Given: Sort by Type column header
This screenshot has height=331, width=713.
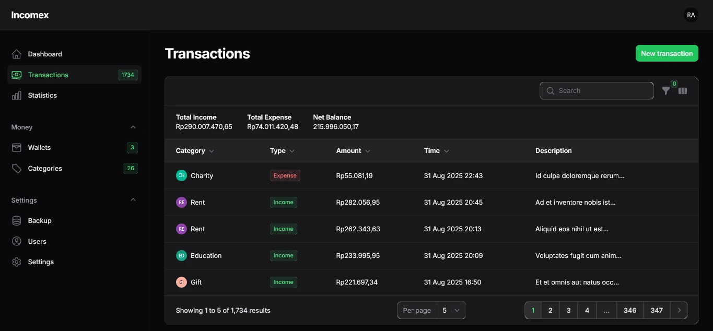Looking at the screenshot, I should [282, 151].
